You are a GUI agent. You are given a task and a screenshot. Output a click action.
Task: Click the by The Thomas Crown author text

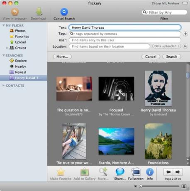pyautogui.click(x=116, y=115)
